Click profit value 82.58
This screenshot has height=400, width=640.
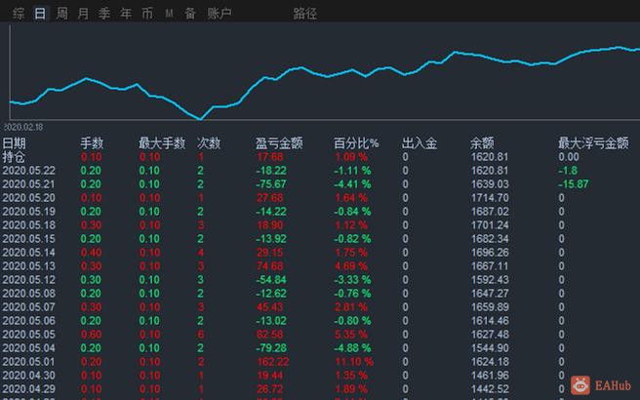pos(270,335)
